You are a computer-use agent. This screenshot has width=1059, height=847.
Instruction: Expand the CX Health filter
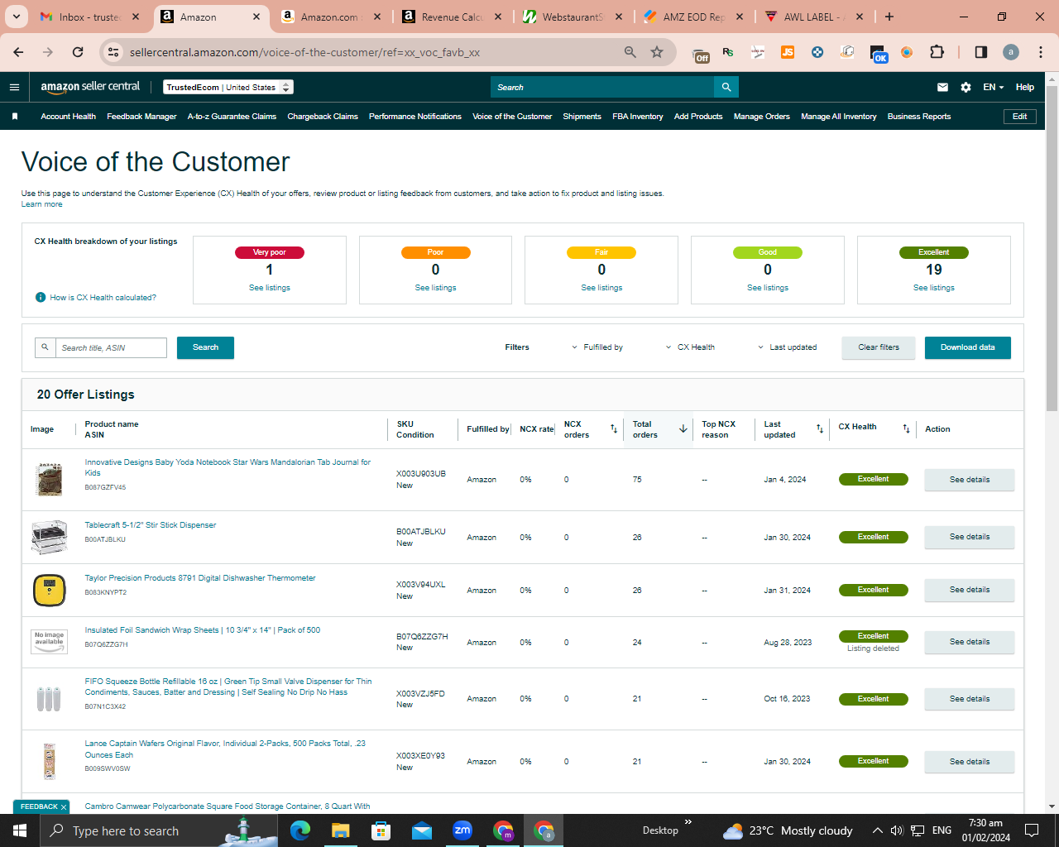point(690,347)
